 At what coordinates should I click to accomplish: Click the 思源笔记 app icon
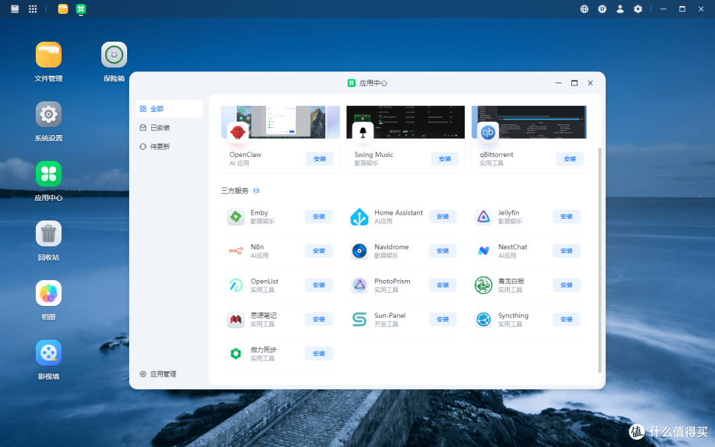coord(236,319)
